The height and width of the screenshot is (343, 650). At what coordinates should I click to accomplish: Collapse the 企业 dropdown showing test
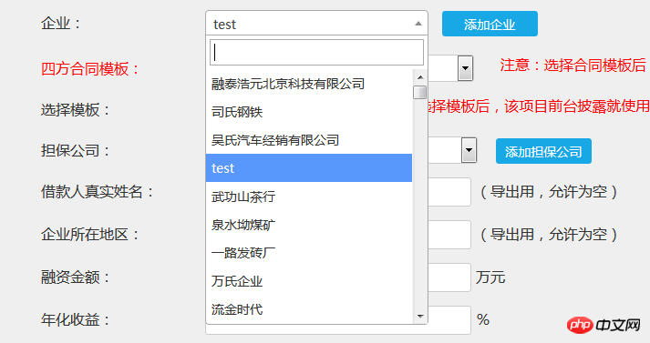(x=316, y=24)
